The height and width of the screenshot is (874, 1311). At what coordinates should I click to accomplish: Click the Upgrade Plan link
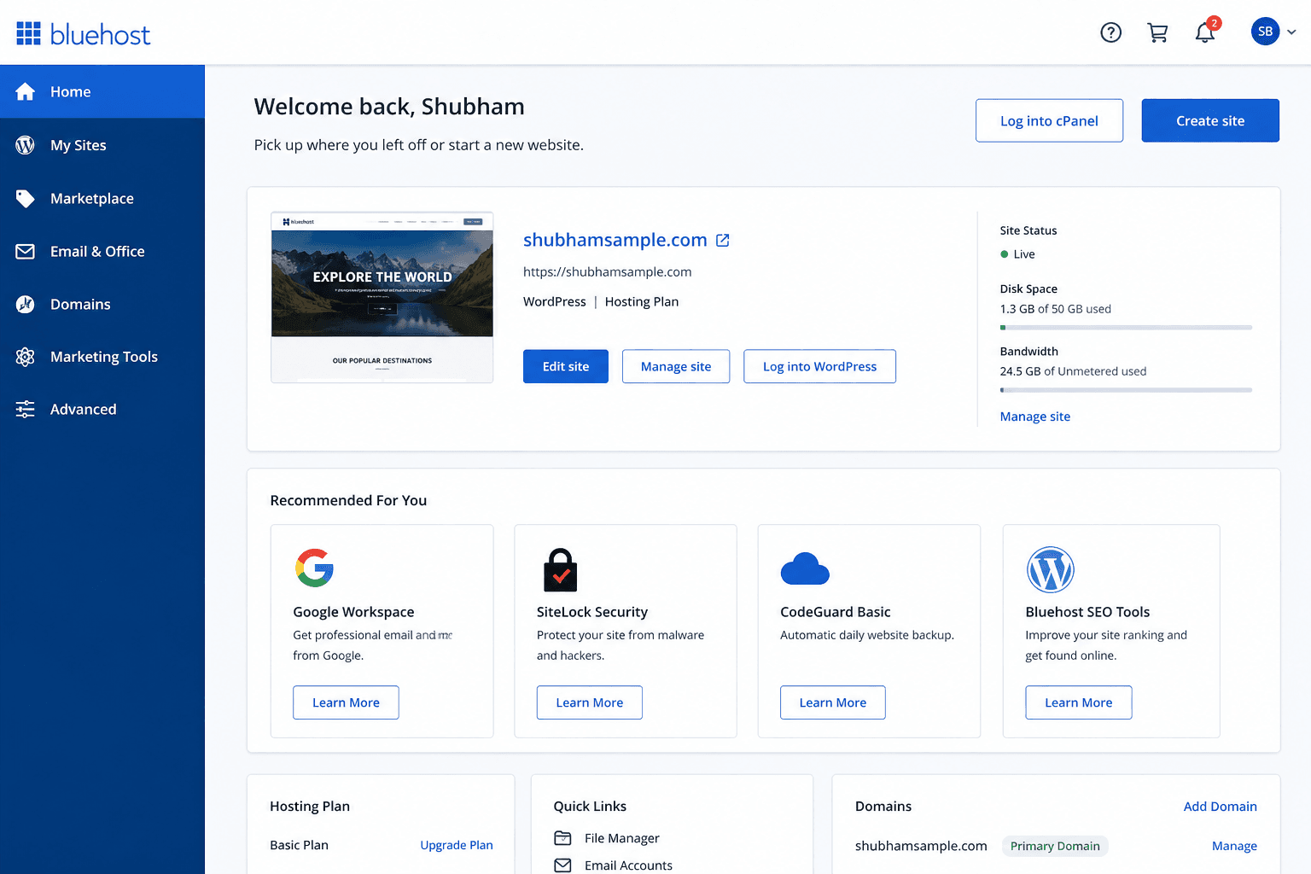click(457, 845)
